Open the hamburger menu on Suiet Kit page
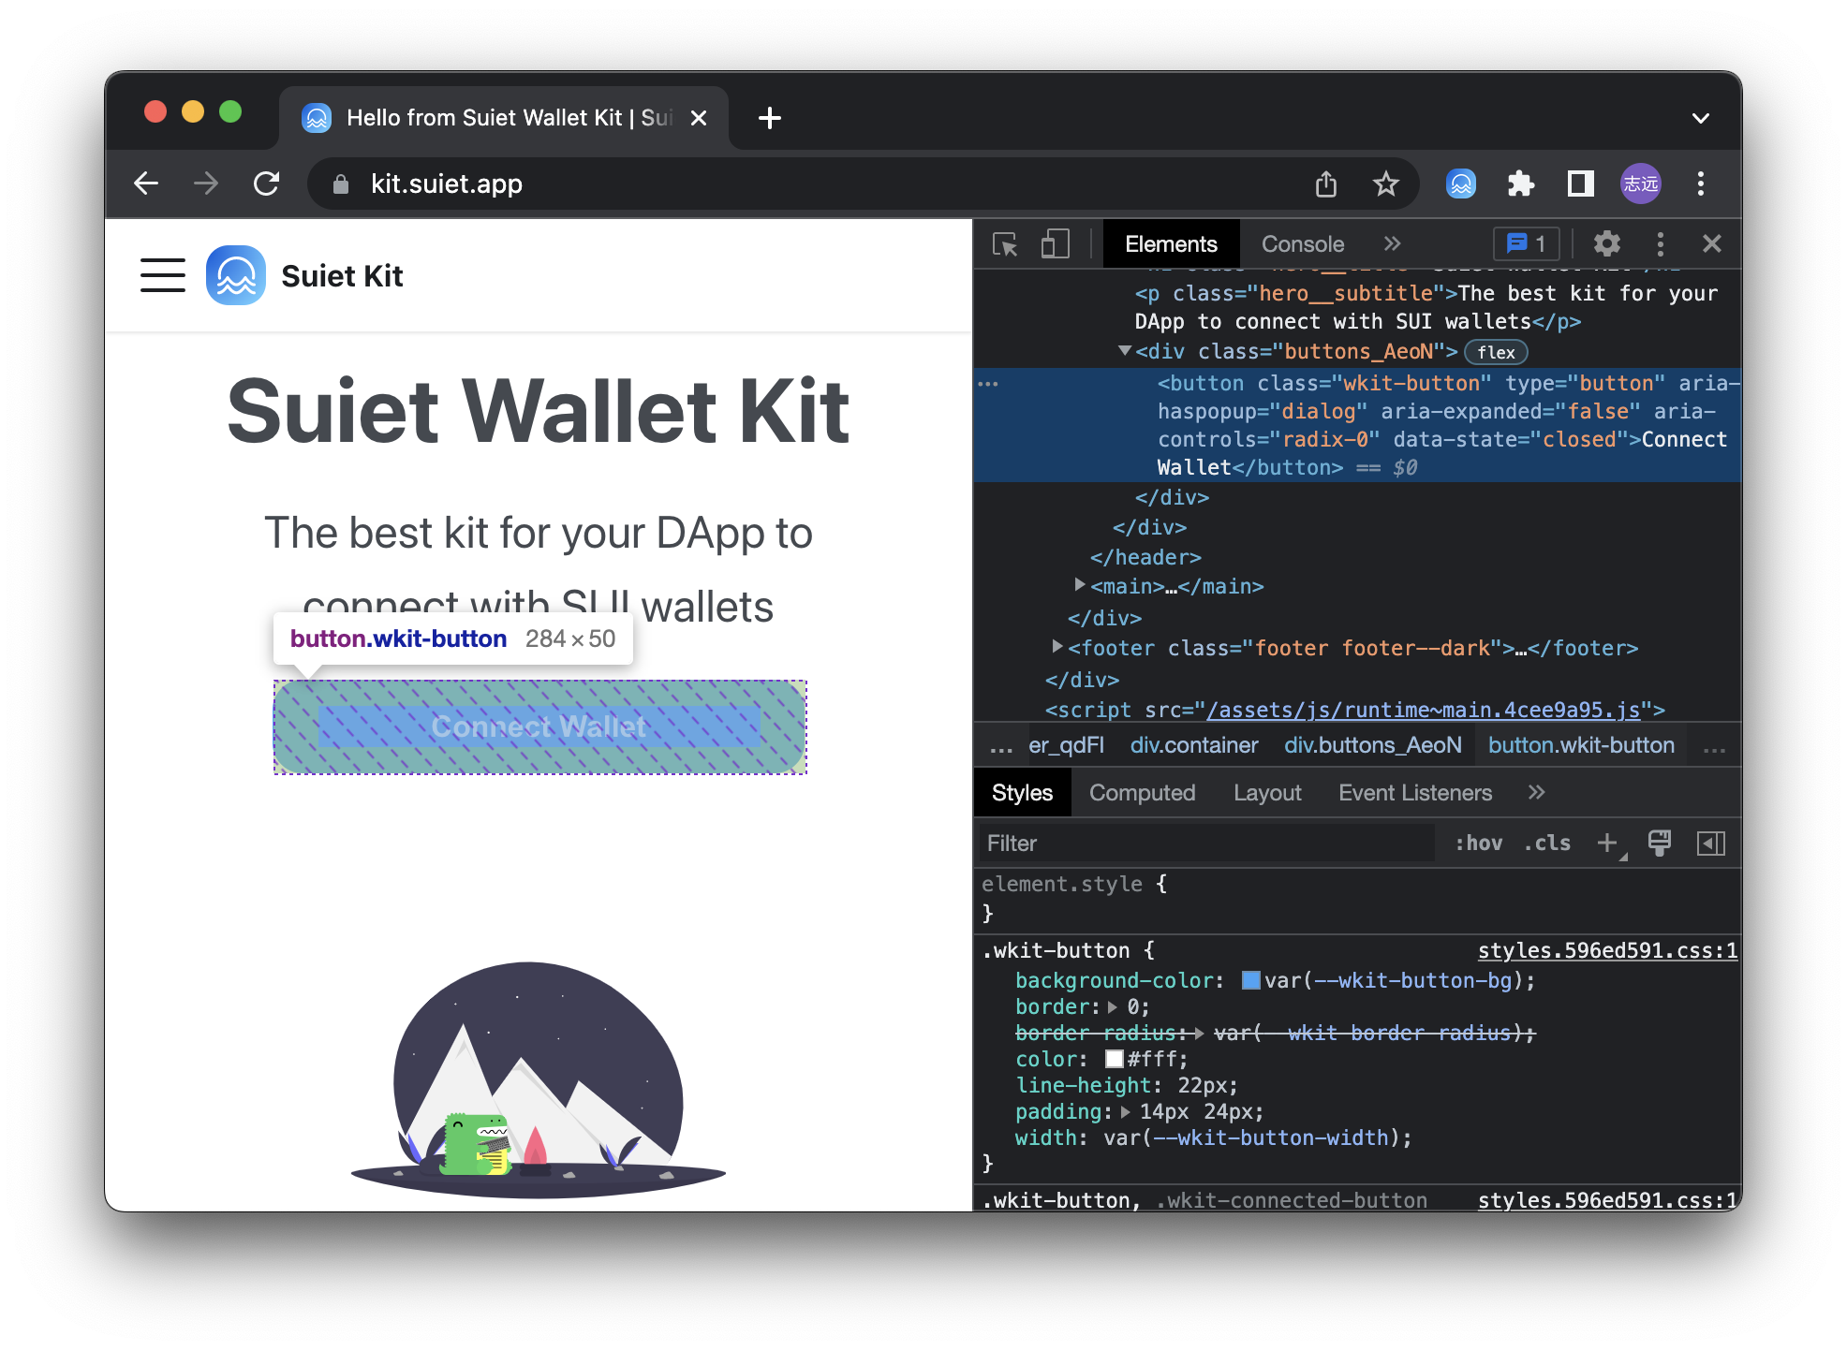 tap(162, 275)
